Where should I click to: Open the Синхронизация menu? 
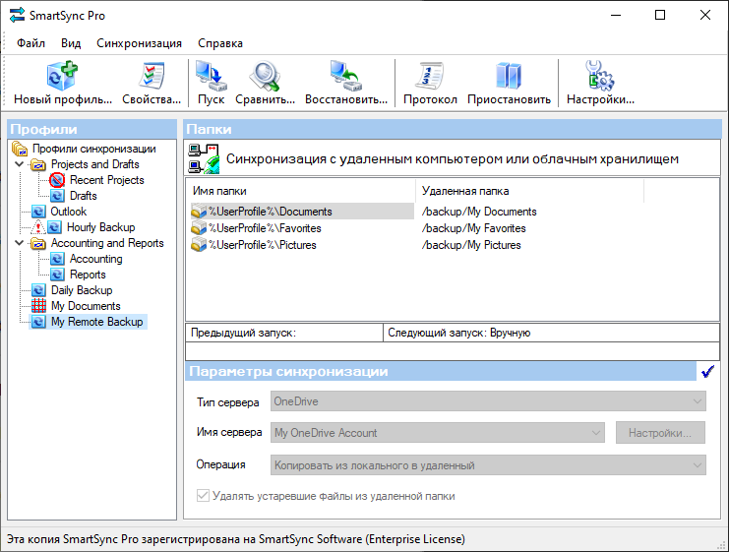coord(139,43)
